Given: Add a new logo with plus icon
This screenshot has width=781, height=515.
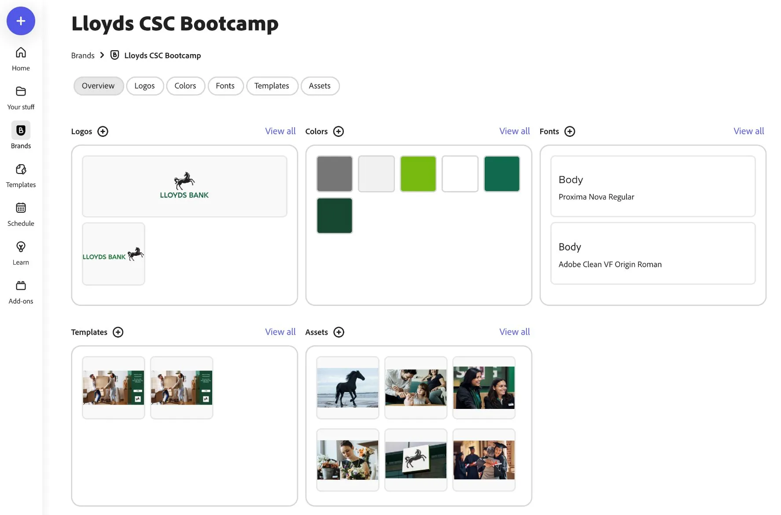Looking at the screenshot, I should 103,132.
